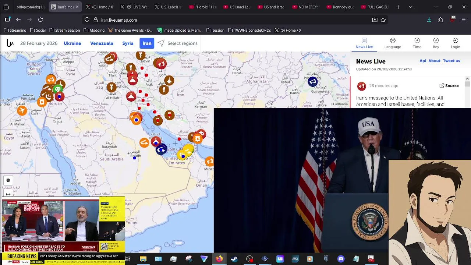The height and width of the screenshot is (265, 471).
Task: Open Steam from the taskbar
Action: click(x=234, y=259)
